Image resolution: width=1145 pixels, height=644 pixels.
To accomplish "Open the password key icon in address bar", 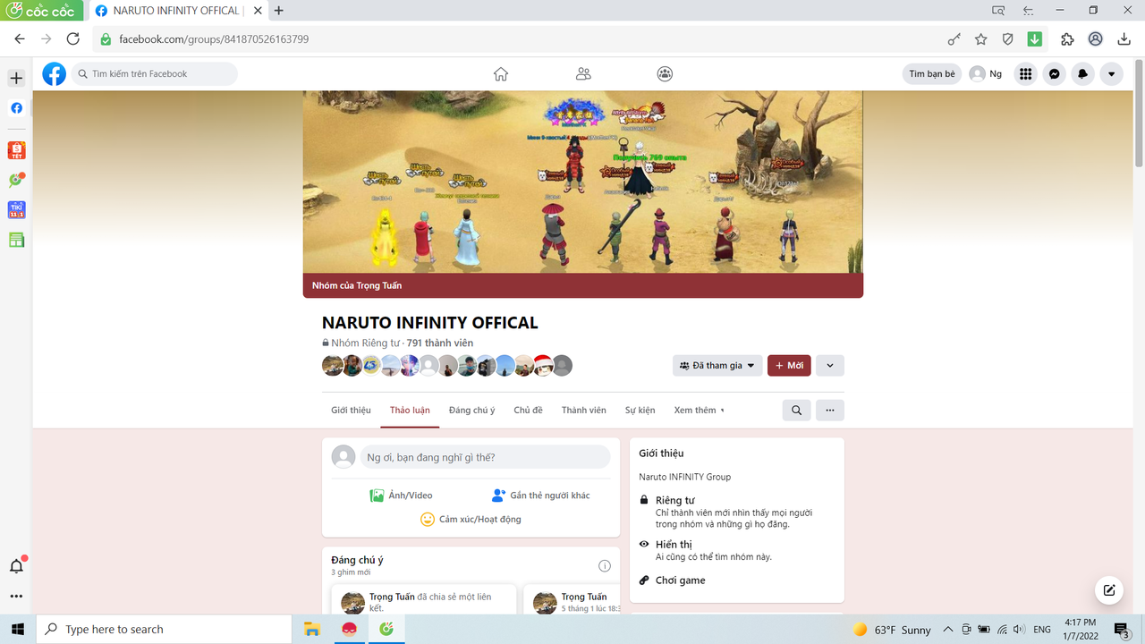I will [954, 39].
